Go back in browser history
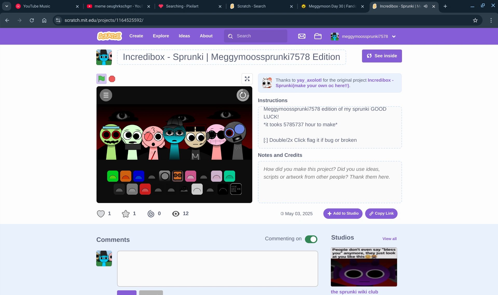The height and width of the screenshot is (295, 498). [7, 20]
